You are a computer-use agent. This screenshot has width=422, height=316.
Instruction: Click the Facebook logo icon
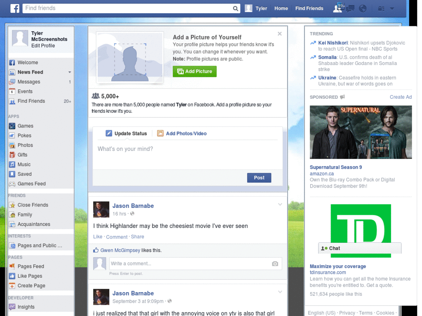[15, 8]
